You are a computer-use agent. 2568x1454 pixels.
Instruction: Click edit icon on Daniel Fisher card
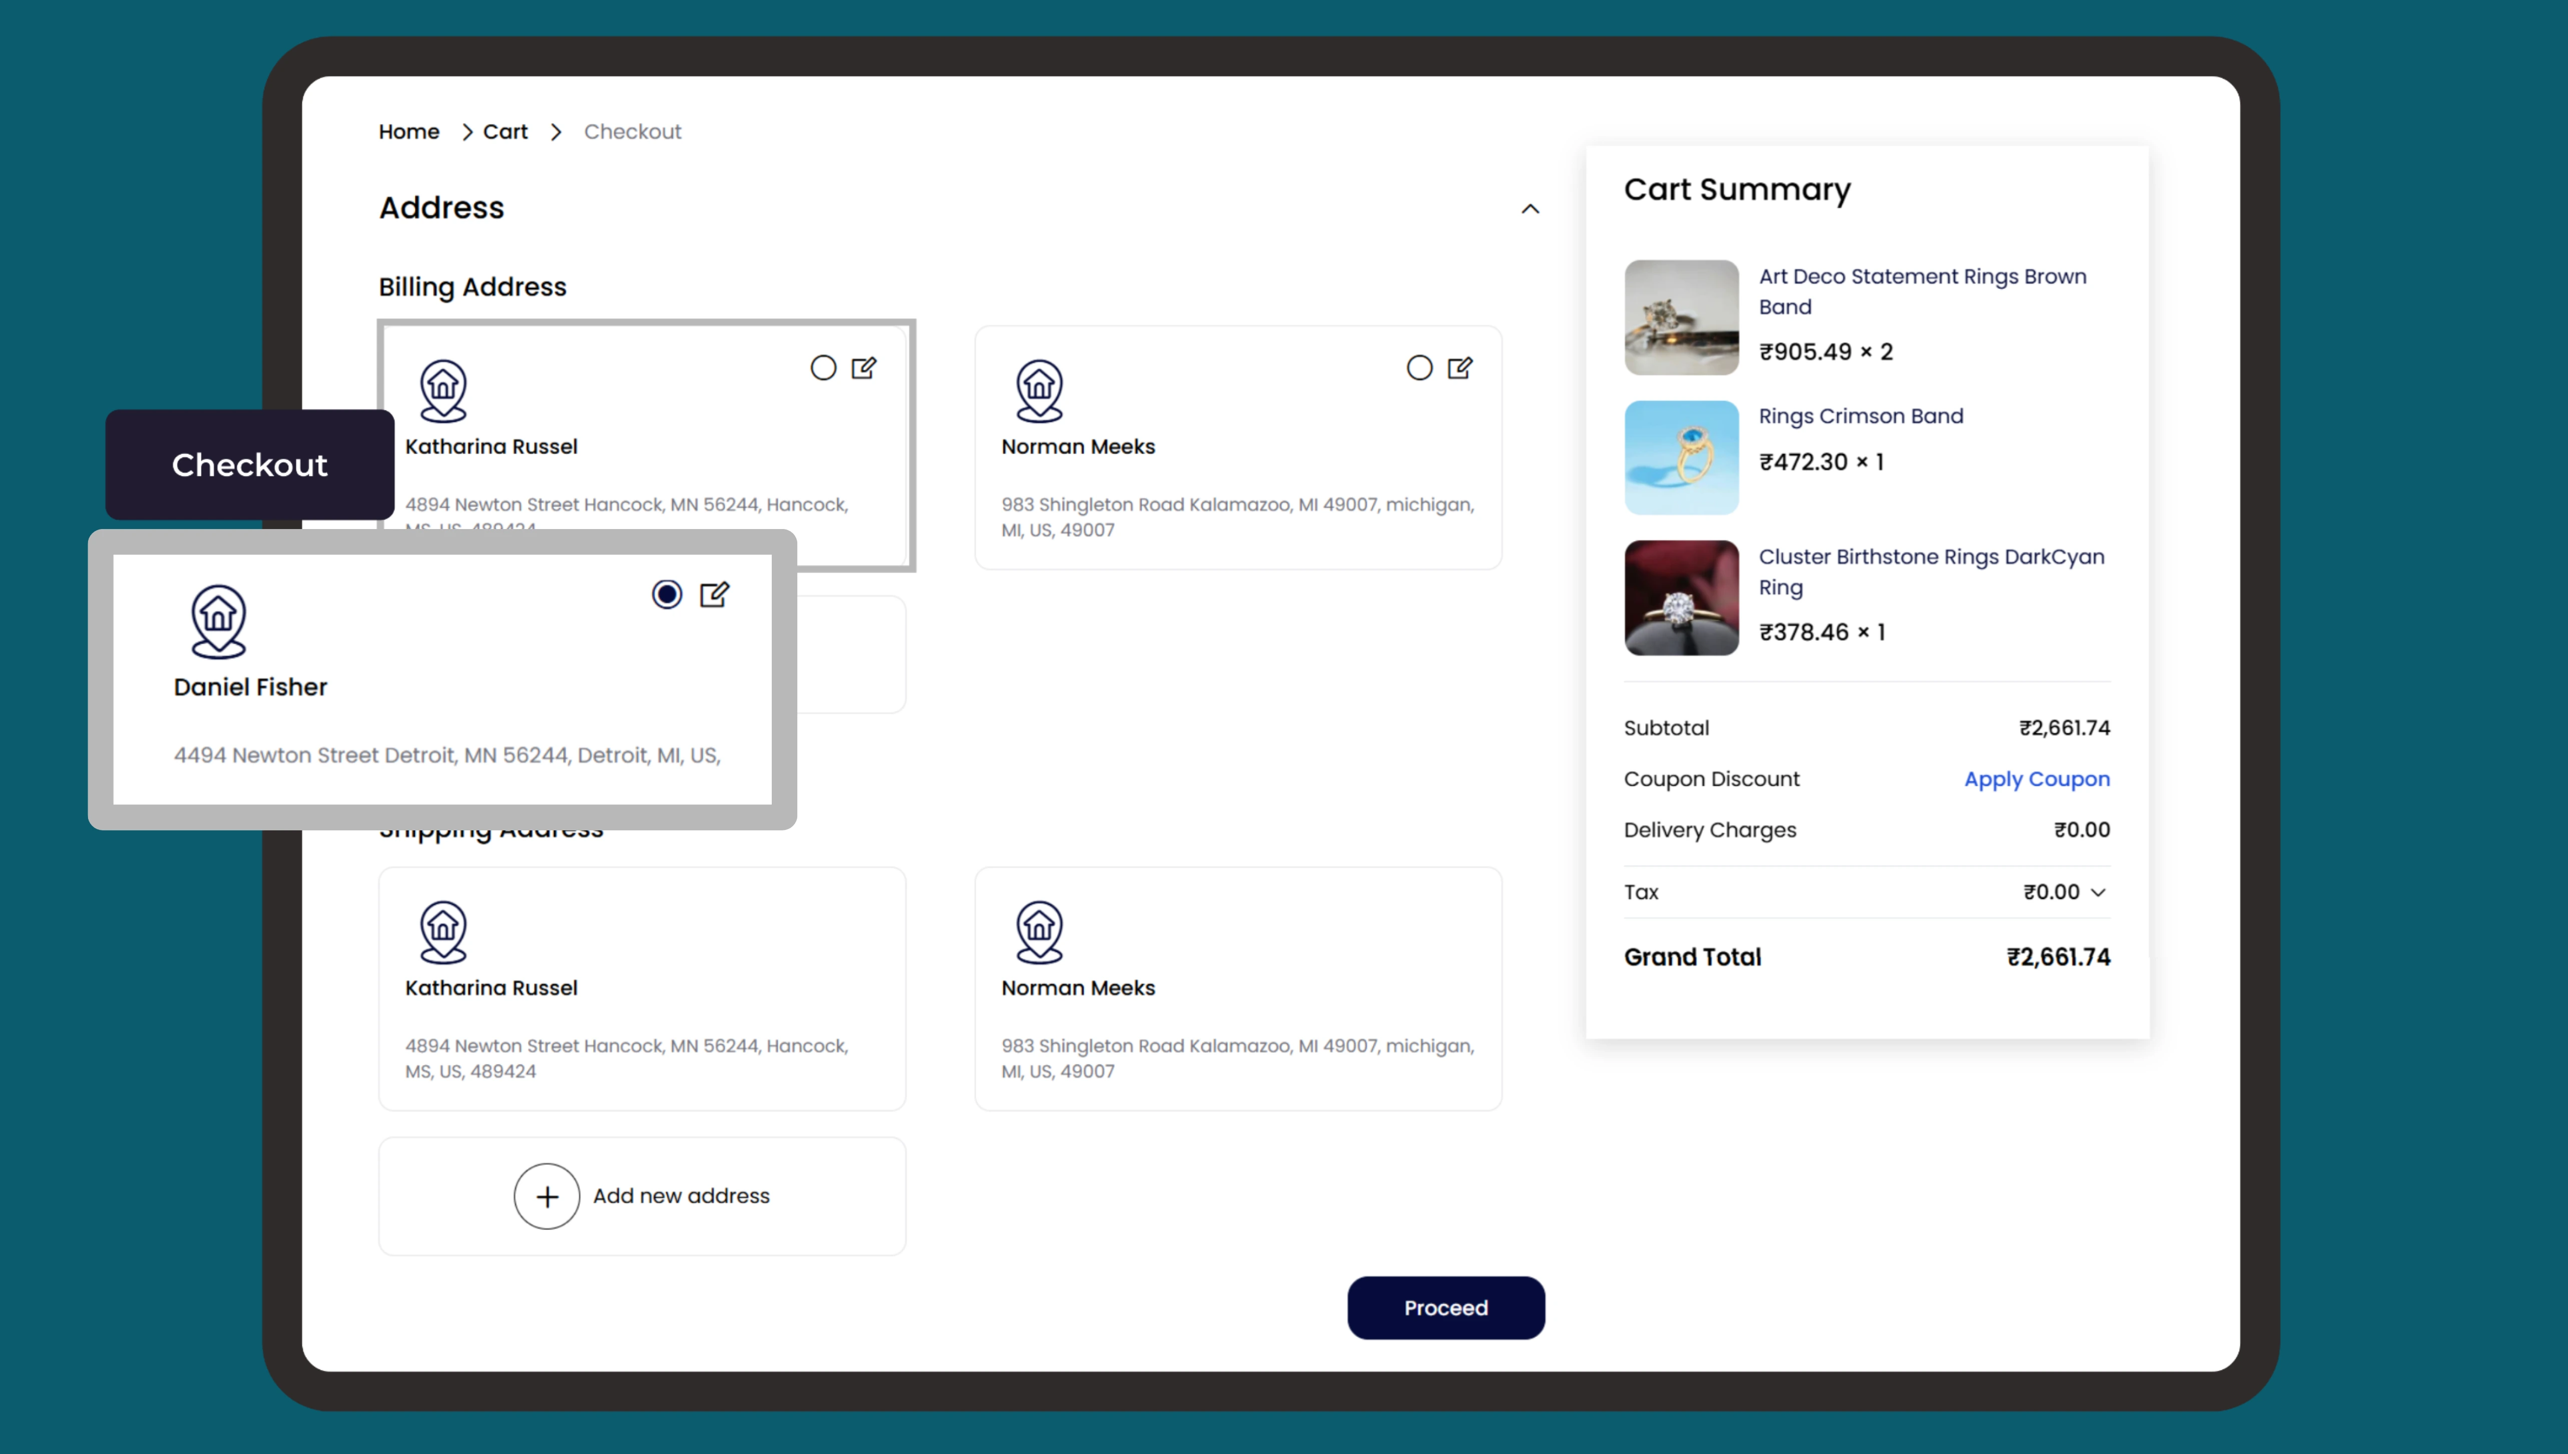coord(714,594)
